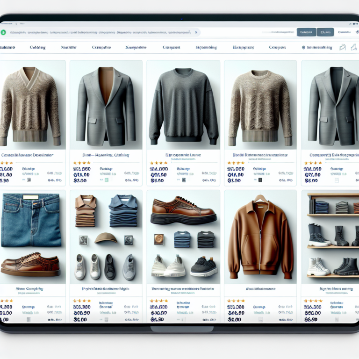Open the gray crew-neck sweatshirt product image
The width and height of the screenshot is (359, 359).
pyautogui.click(x=183, y=105)
